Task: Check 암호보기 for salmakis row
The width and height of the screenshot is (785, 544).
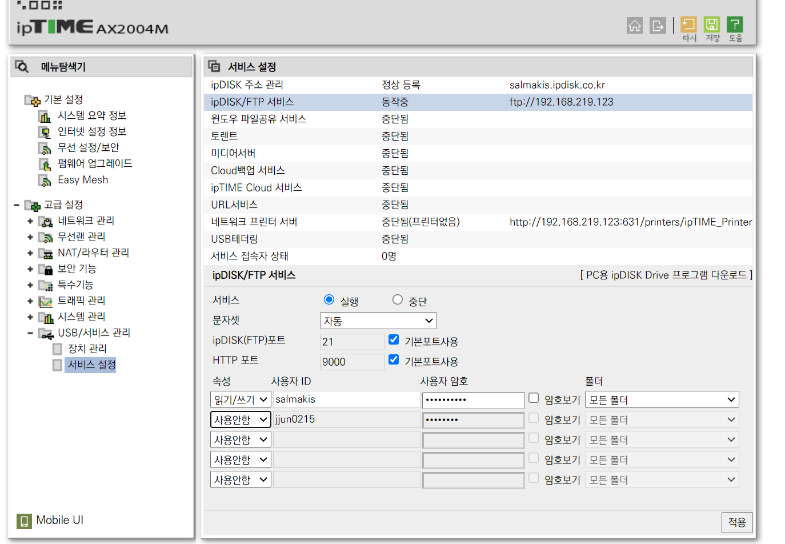Action: pyautogui.click(x=534, y=398)
